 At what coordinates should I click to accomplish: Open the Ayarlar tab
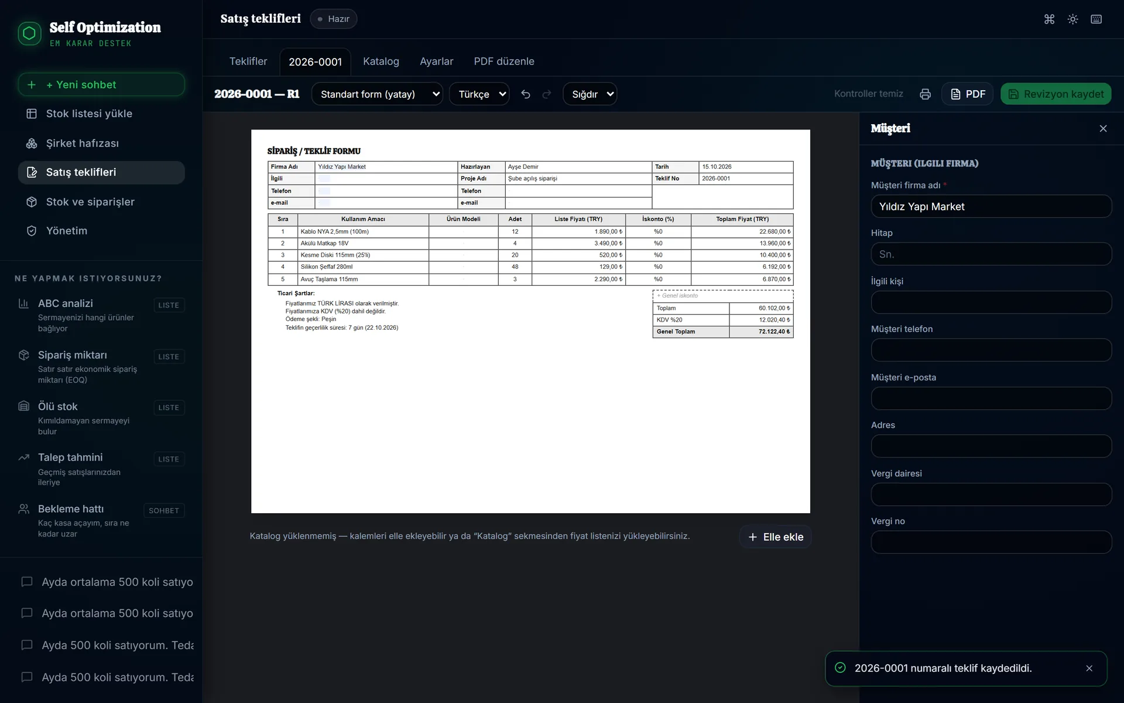coord(437,62)
